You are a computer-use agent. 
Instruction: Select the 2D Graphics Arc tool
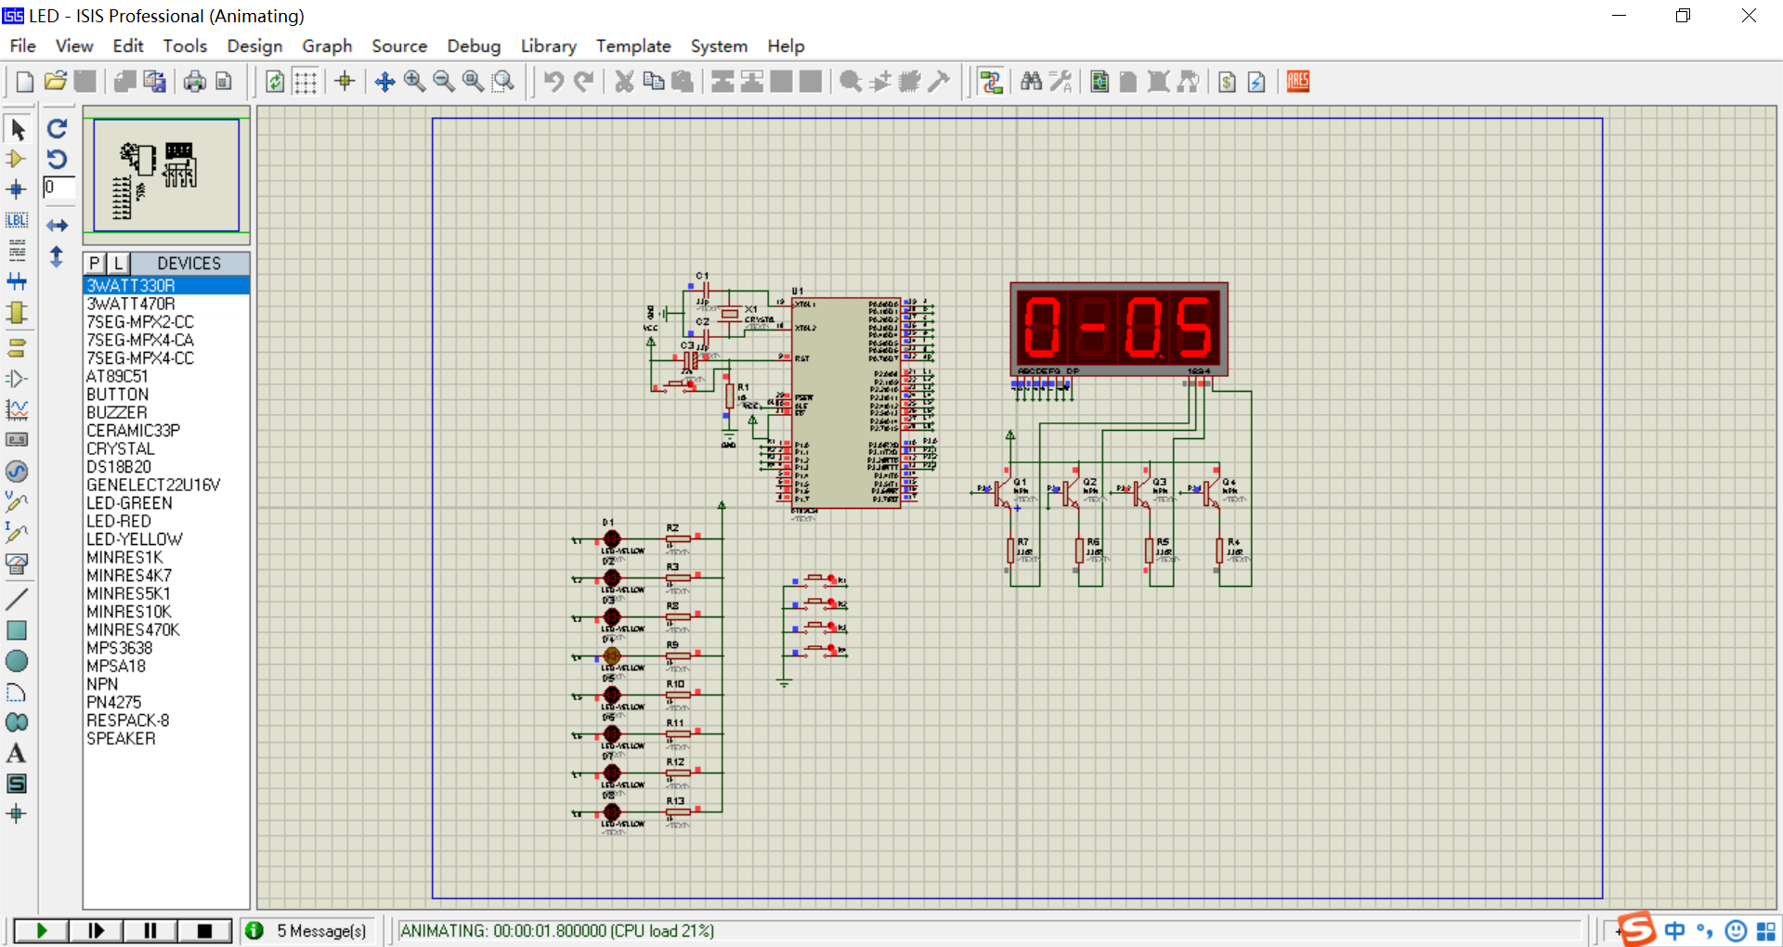17,692
